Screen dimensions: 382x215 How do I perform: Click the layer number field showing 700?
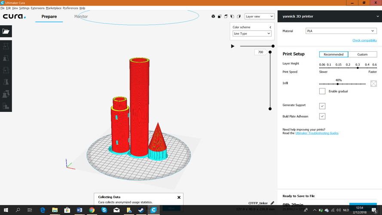click(260, 52)
